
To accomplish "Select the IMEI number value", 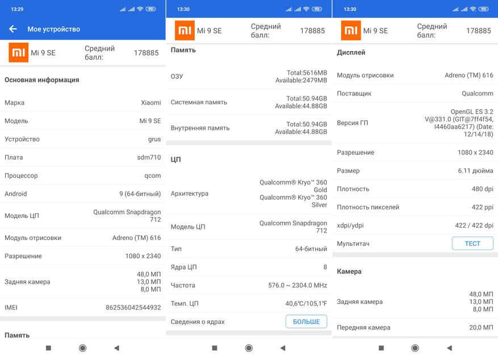I will (x=133, y=307).
